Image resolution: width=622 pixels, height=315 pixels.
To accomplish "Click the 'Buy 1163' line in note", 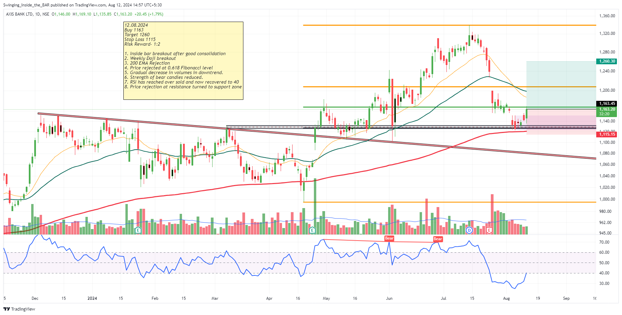I will [x=134, y=30].
